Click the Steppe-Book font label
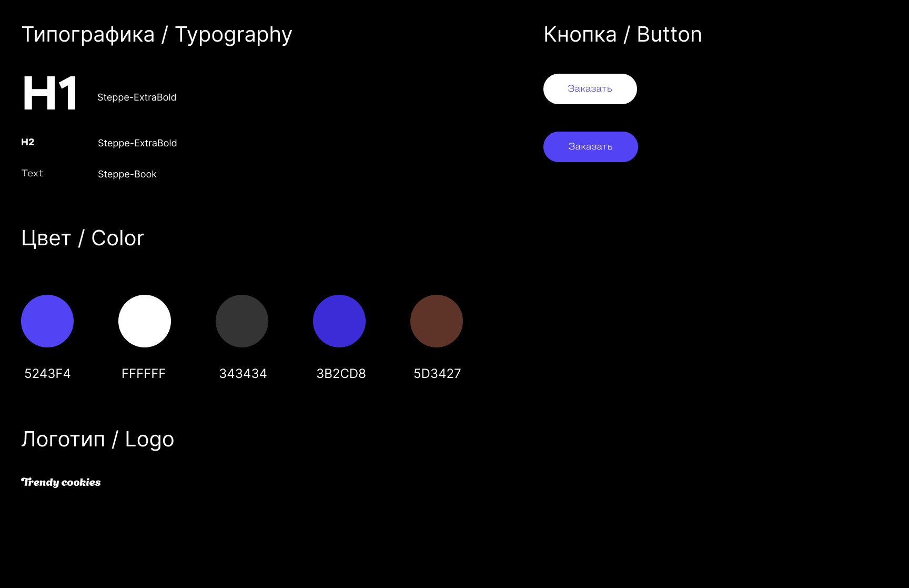The height and width of the screenshot is (588, 909). tap(127, 174)
